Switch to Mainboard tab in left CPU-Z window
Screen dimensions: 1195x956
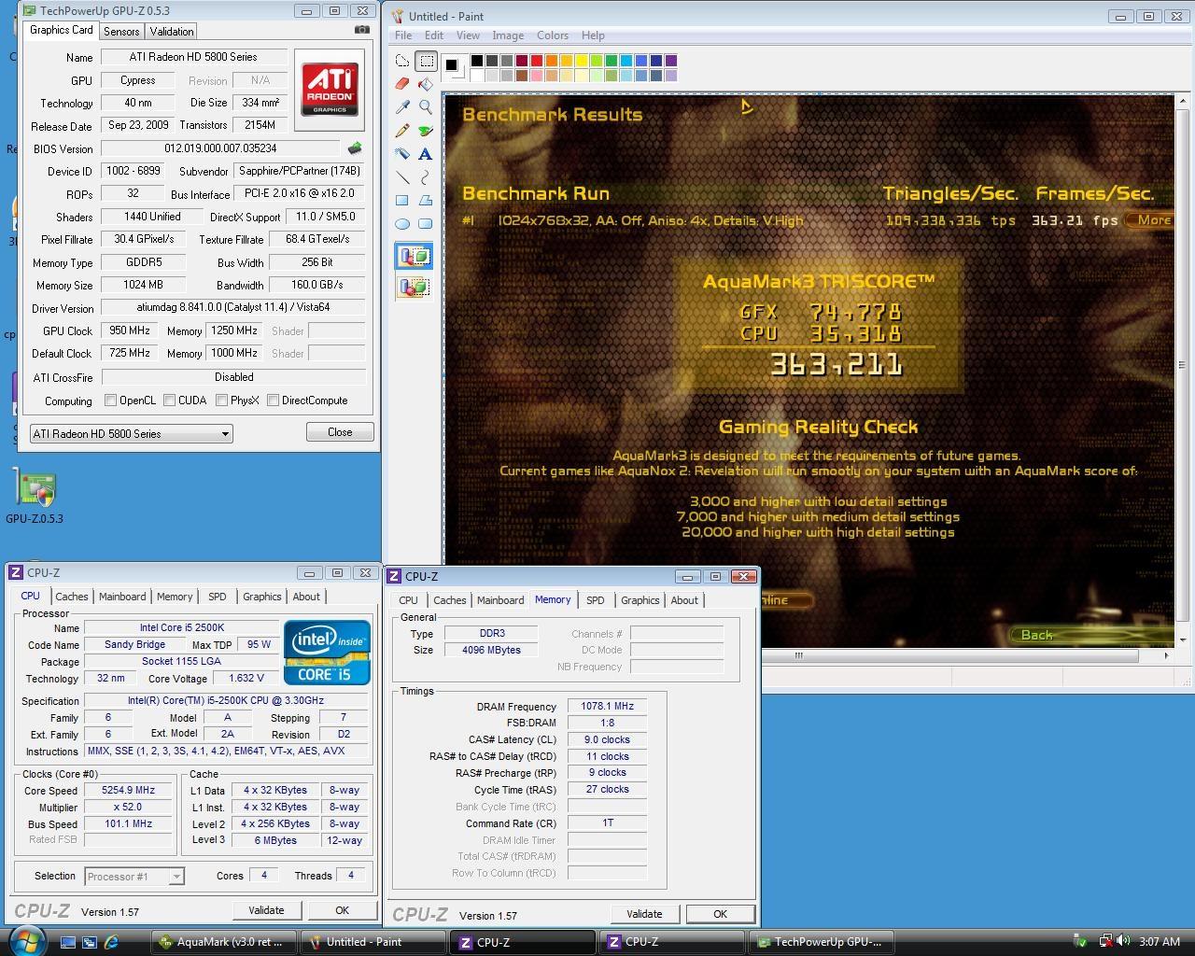coord(122,597)
